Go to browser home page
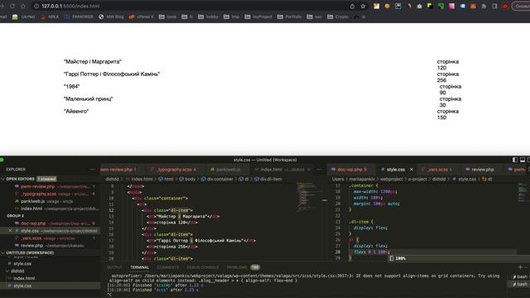Image resolution: width=530 pixels, height=298 pixels. coord(23,6)
